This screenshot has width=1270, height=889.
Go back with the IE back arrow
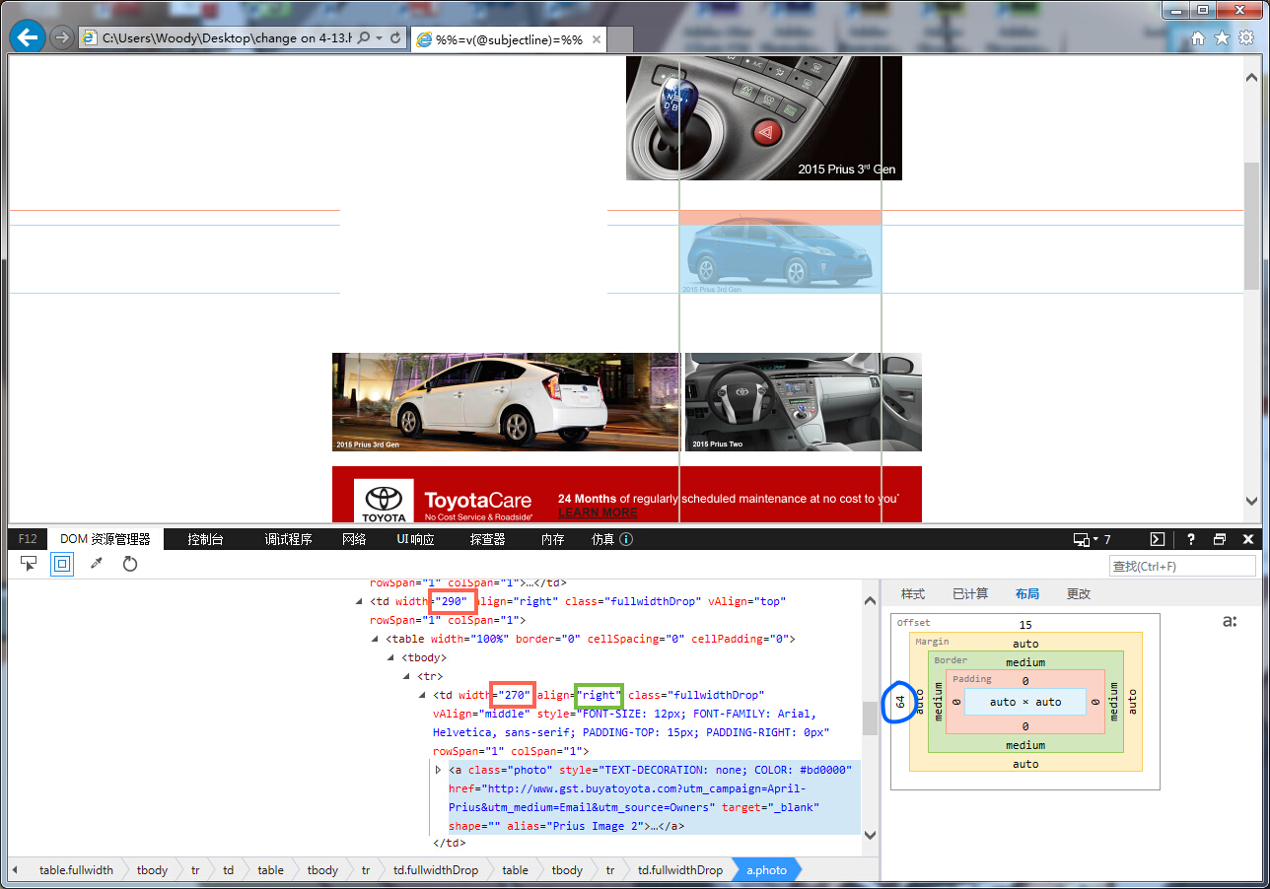point(28,37)
